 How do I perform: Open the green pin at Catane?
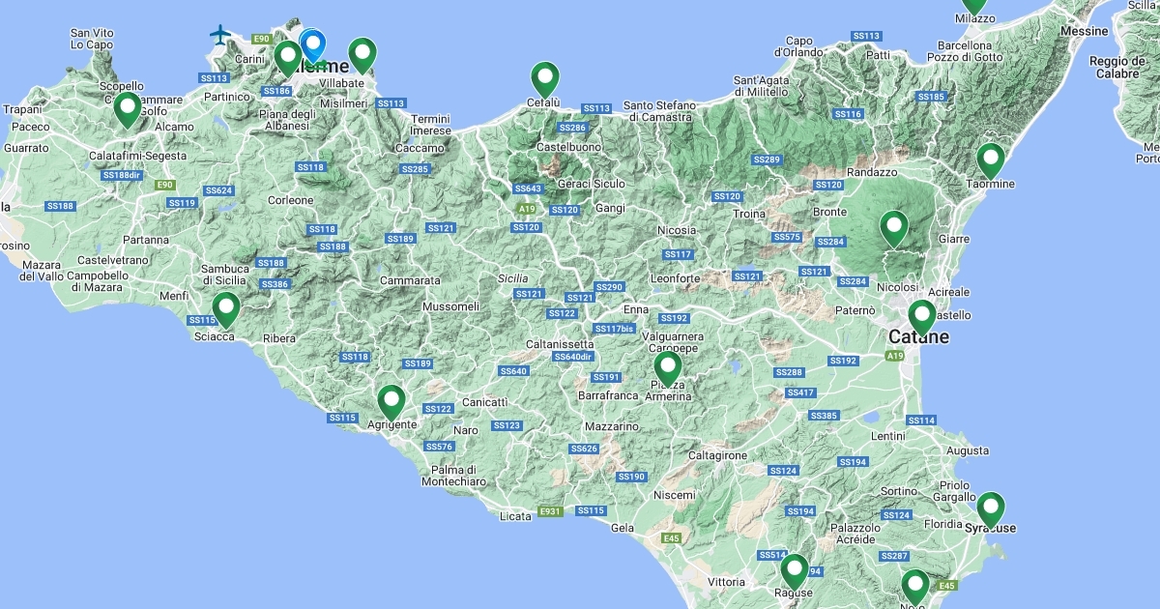coord(922,315)
